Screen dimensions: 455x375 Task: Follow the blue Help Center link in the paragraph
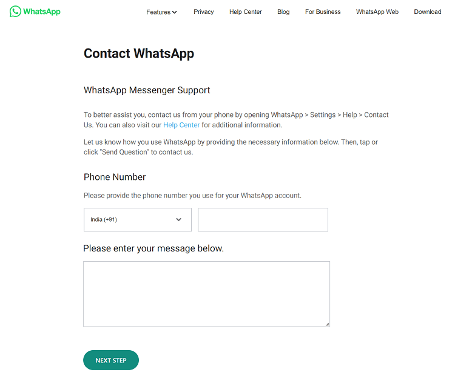[x=181, y=125]
